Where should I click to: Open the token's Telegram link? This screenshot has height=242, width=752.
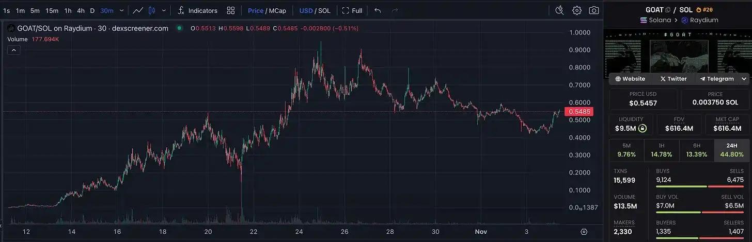(x=717, y=79)
